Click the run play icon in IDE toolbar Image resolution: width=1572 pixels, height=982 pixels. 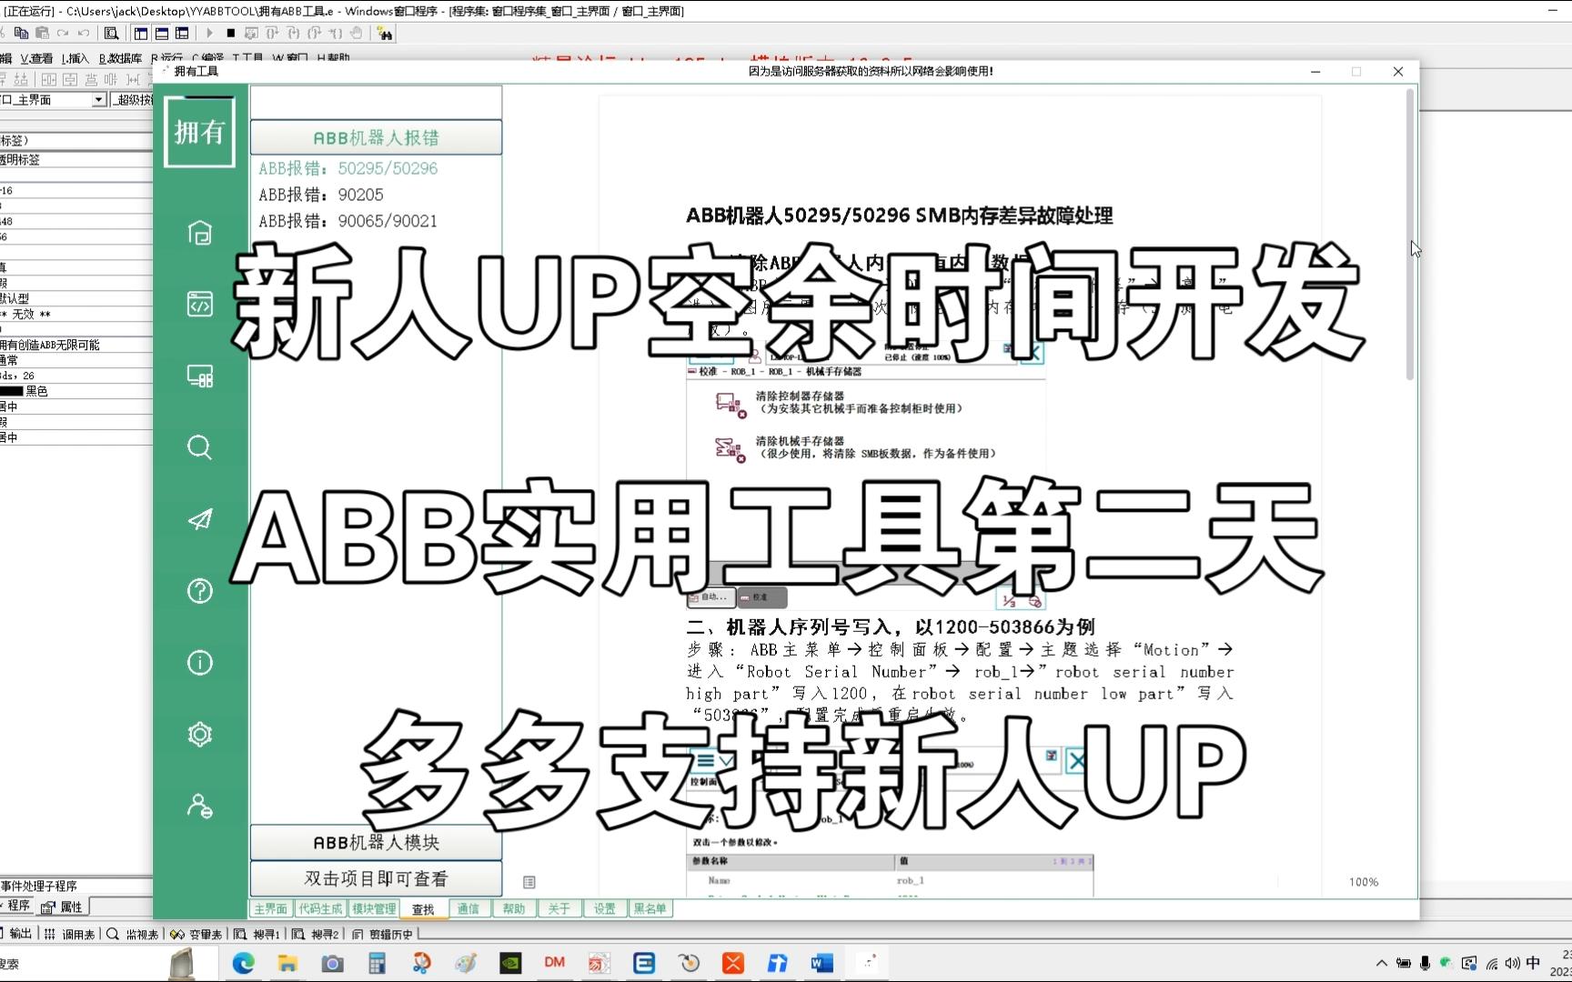point(210,33)
